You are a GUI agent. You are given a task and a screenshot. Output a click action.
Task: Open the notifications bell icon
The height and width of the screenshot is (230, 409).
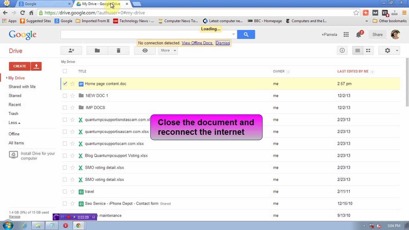(x=359, y=34)
